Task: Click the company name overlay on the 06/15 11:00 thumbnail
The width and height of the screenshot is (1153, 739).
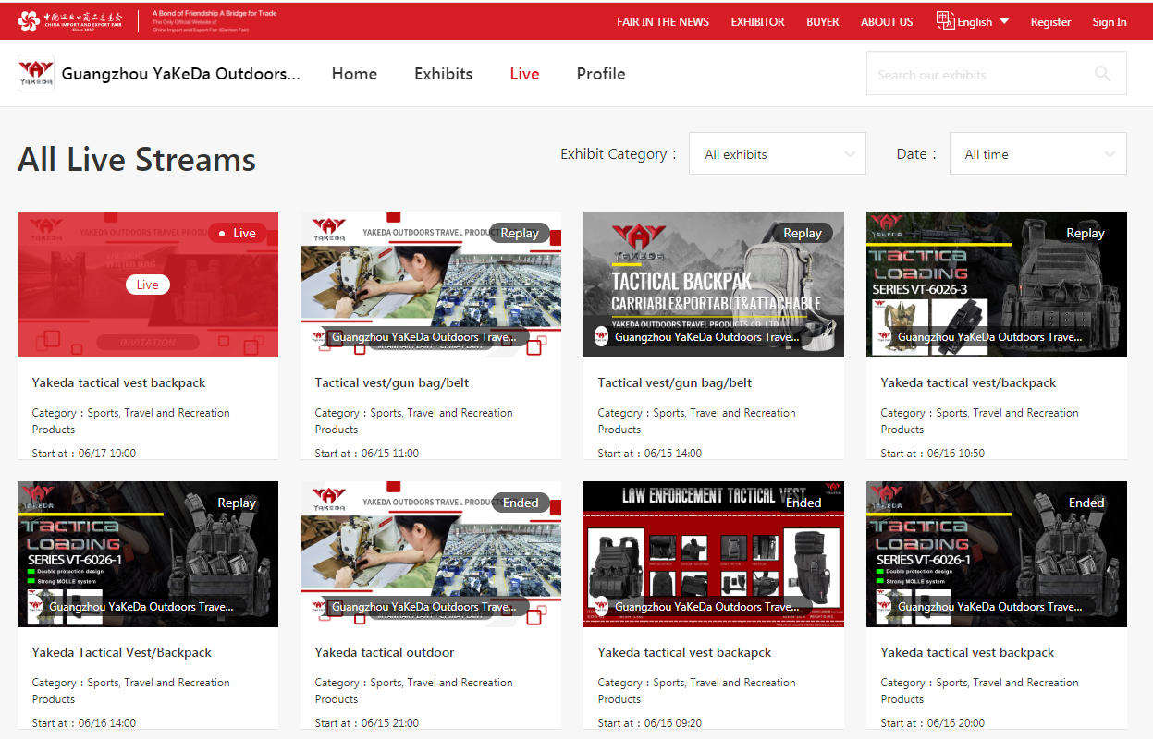Action: [424, 337]
